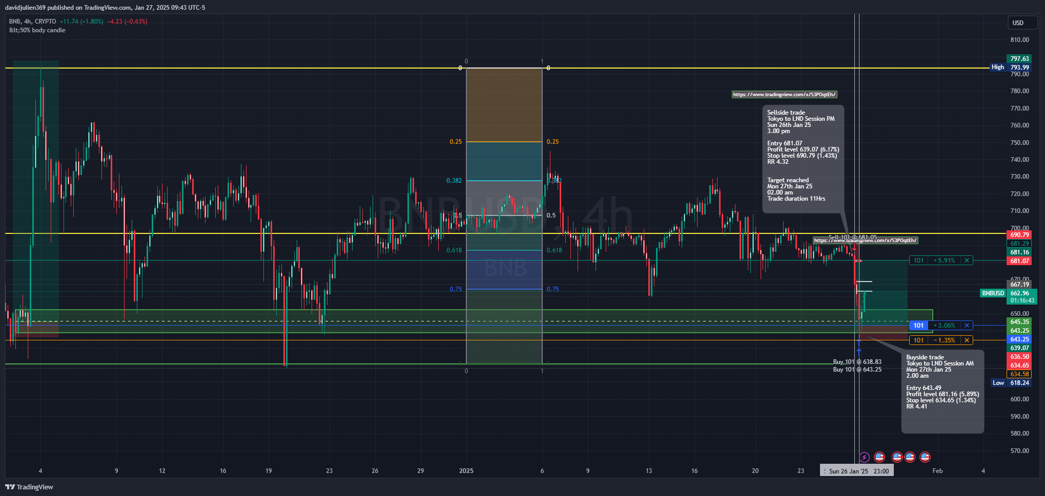Click the US flag icon beside the lightning icon
The width and height of the screenshot is (1045, 496).
click(879, 457)
